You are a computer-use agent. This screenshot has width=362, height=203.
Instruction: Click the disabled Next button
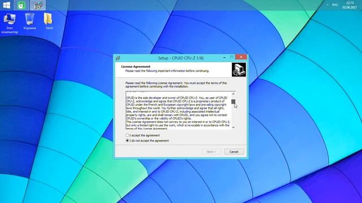pos(211,152)
